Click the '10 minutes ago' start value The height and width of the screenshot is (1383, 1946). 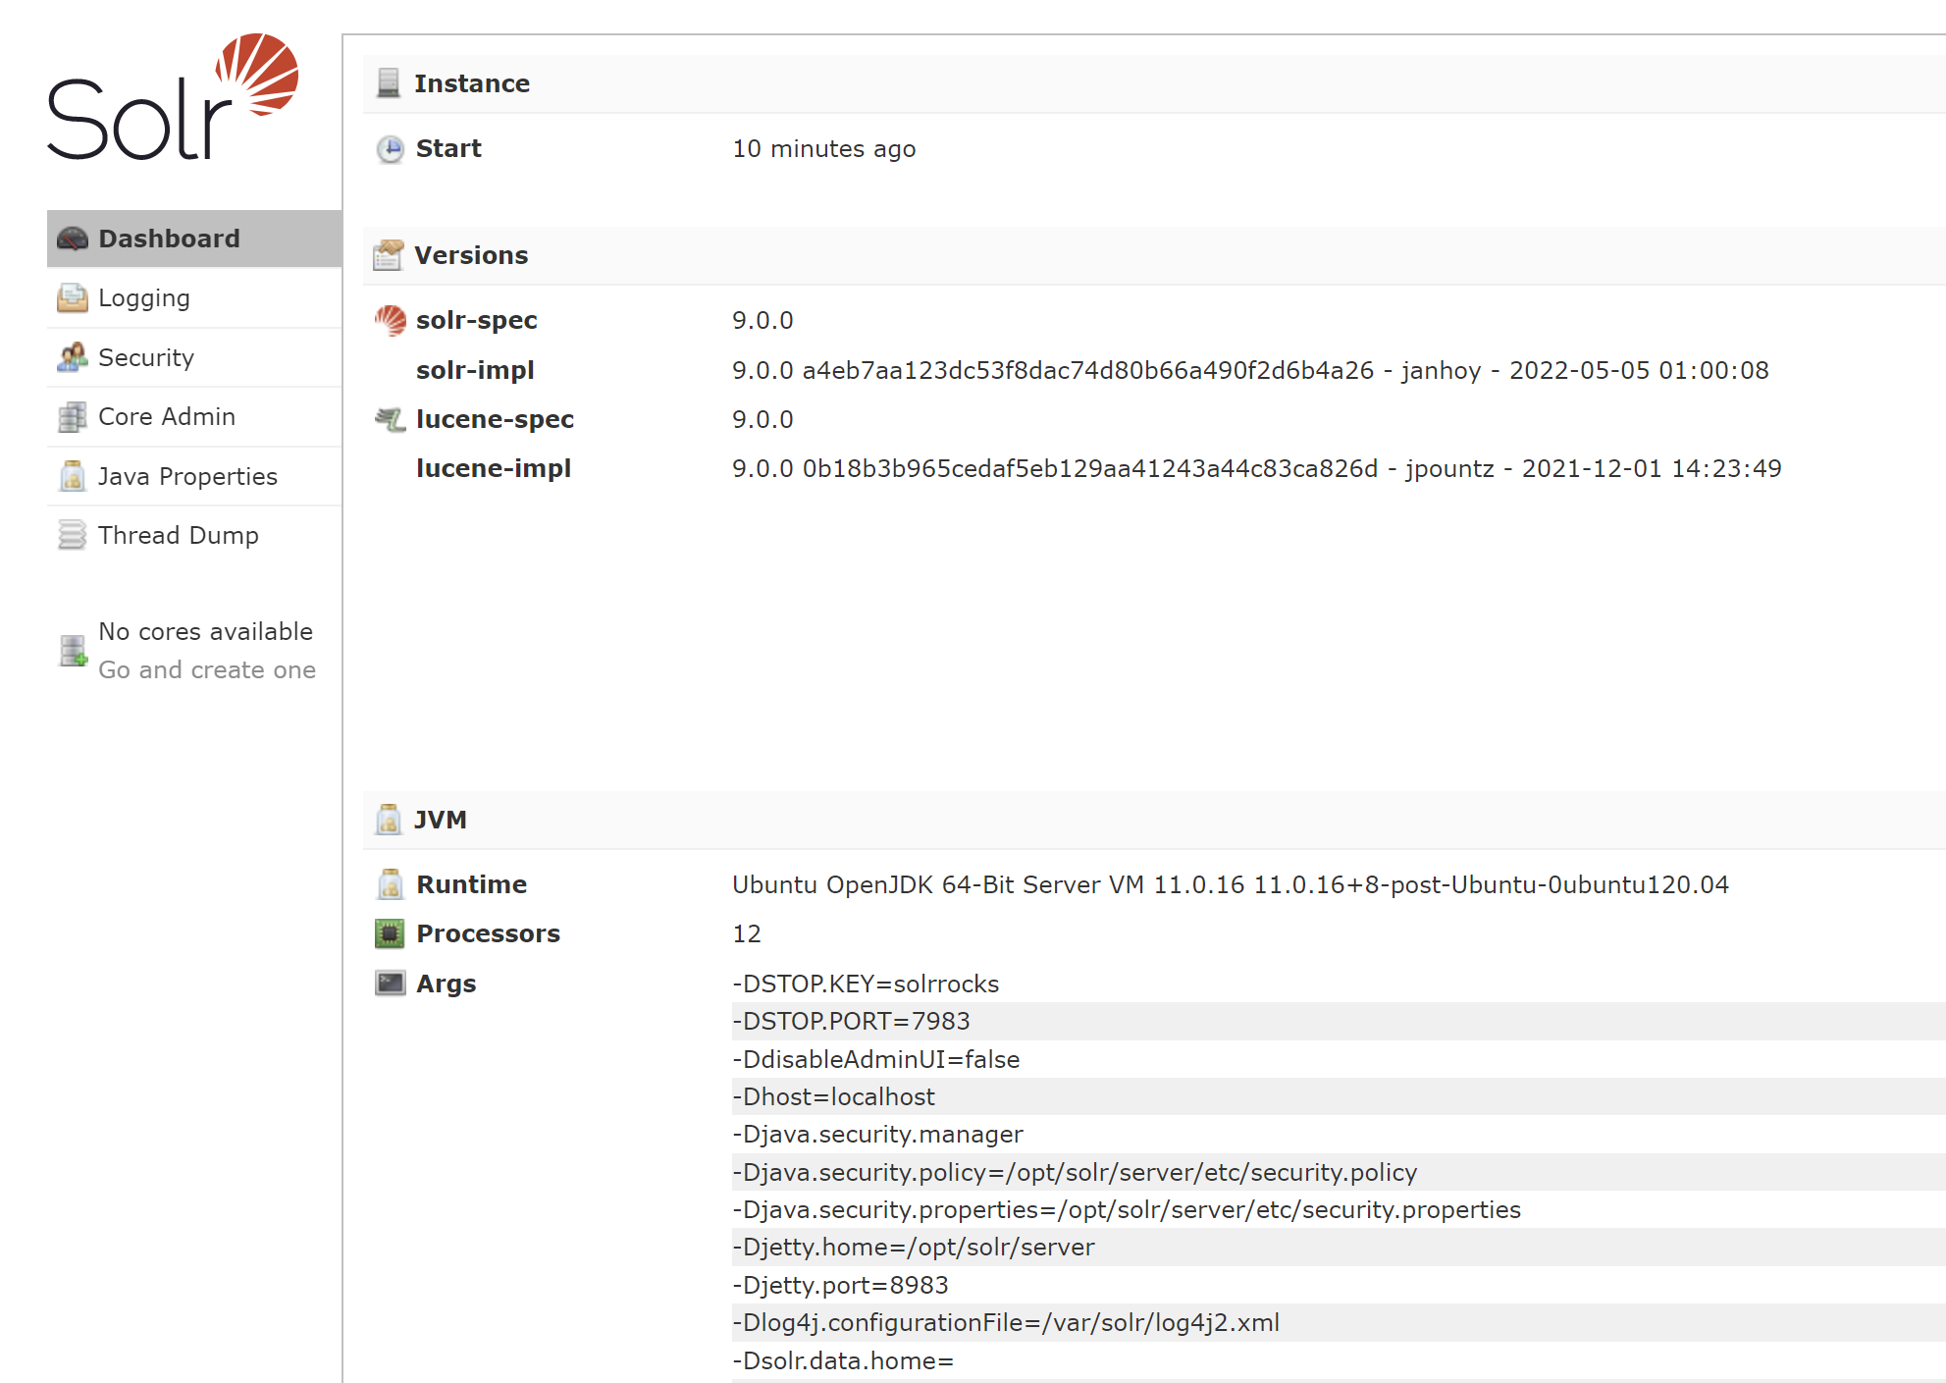click(824, 149)
